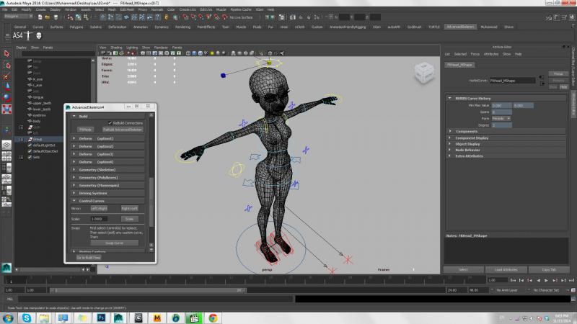Image resolution: width=577 pixels, height=324 pixels.
Task: Toggle the ReBuild Connections checkbox
Action: point(110,123)
